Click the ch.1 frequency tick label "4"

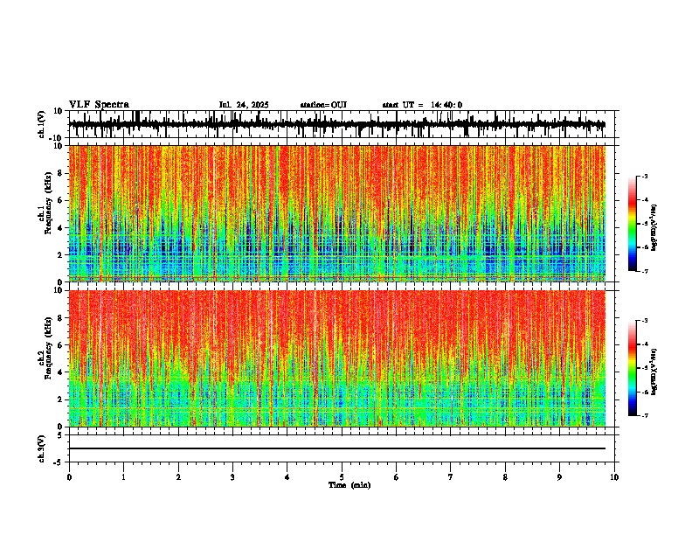point(61,228)
